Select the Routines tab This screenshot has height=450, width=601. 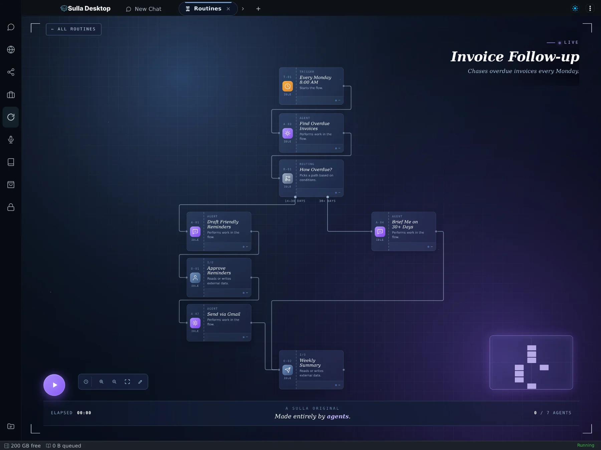click(x=208, y=9)
